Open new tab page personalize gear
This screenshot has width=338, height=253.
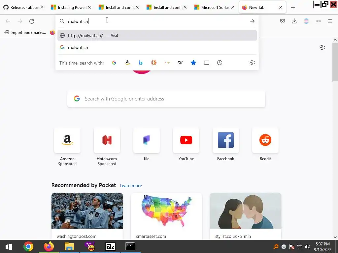pos(322,47)
